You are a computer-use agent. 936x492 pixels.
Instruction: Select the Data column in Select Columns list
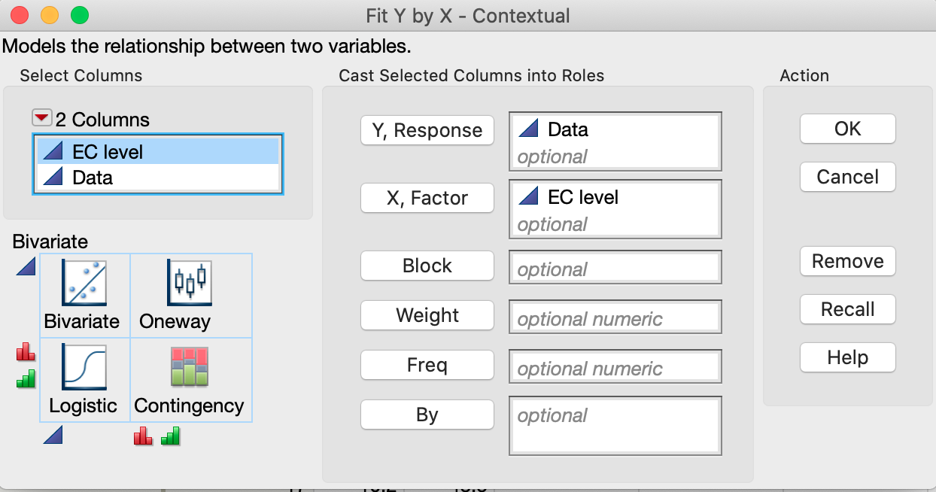93,178
